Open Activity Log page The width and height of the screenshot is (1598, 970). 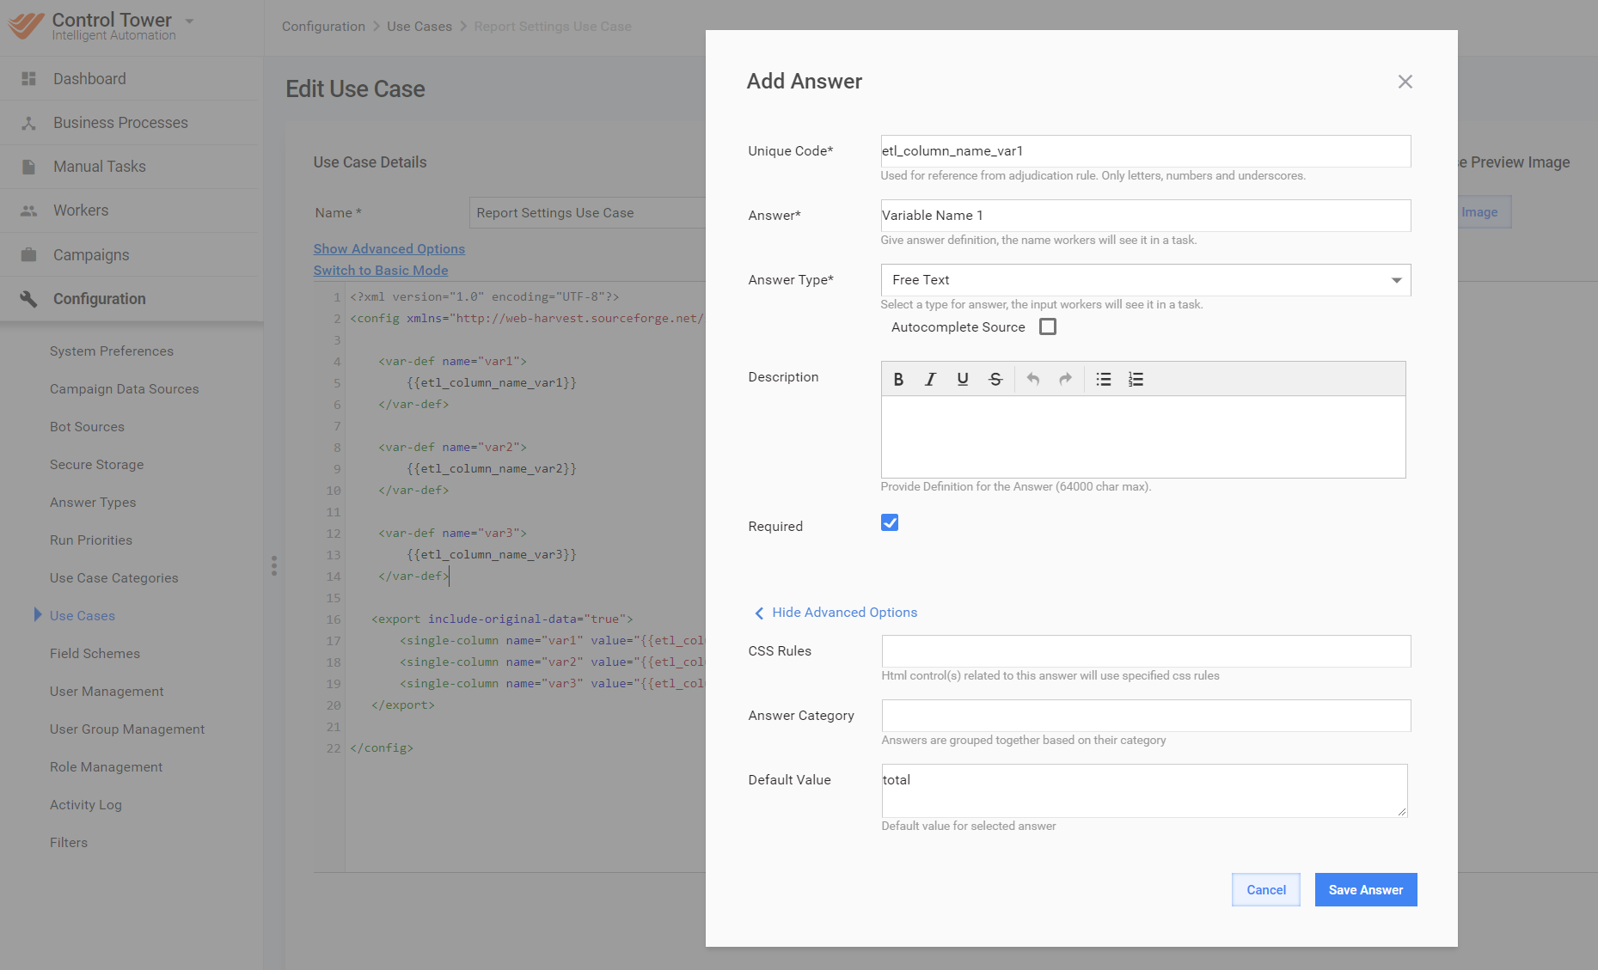point(86,805)
